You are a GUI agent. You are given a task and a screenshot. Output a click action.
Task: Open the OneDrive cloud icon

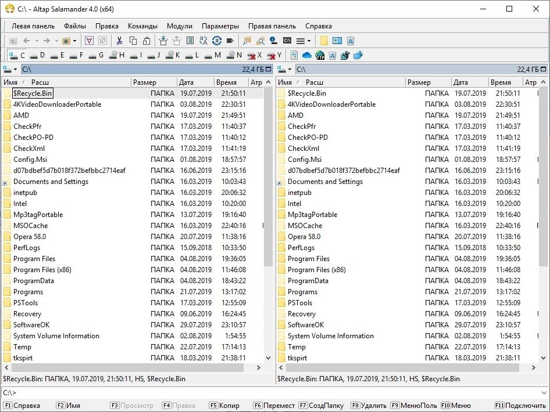pos(306,55)
